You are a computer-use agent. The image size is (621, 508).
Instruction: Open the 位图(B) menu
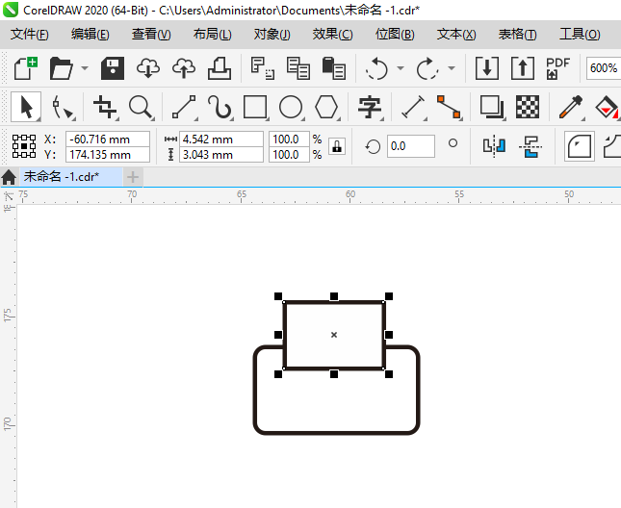[x=395, y=35]
